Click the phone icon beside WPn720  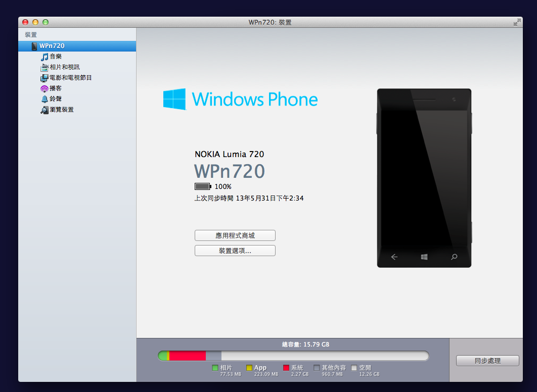click(34, 46)
